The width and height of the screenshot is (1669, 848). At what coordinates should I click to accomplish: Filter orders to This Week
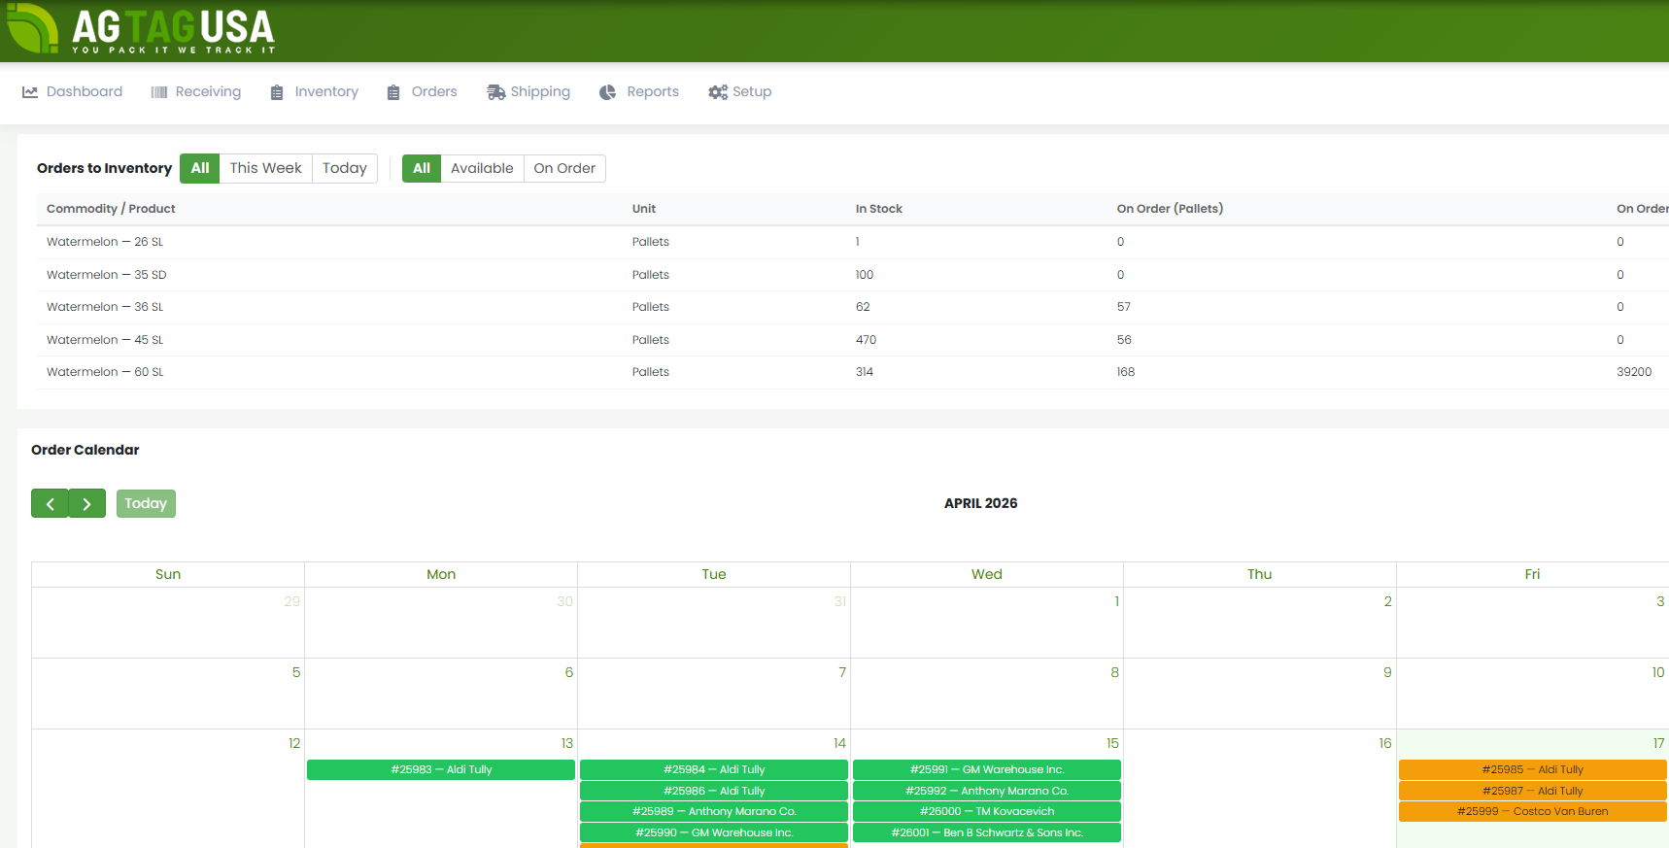(x=266, y=168)
